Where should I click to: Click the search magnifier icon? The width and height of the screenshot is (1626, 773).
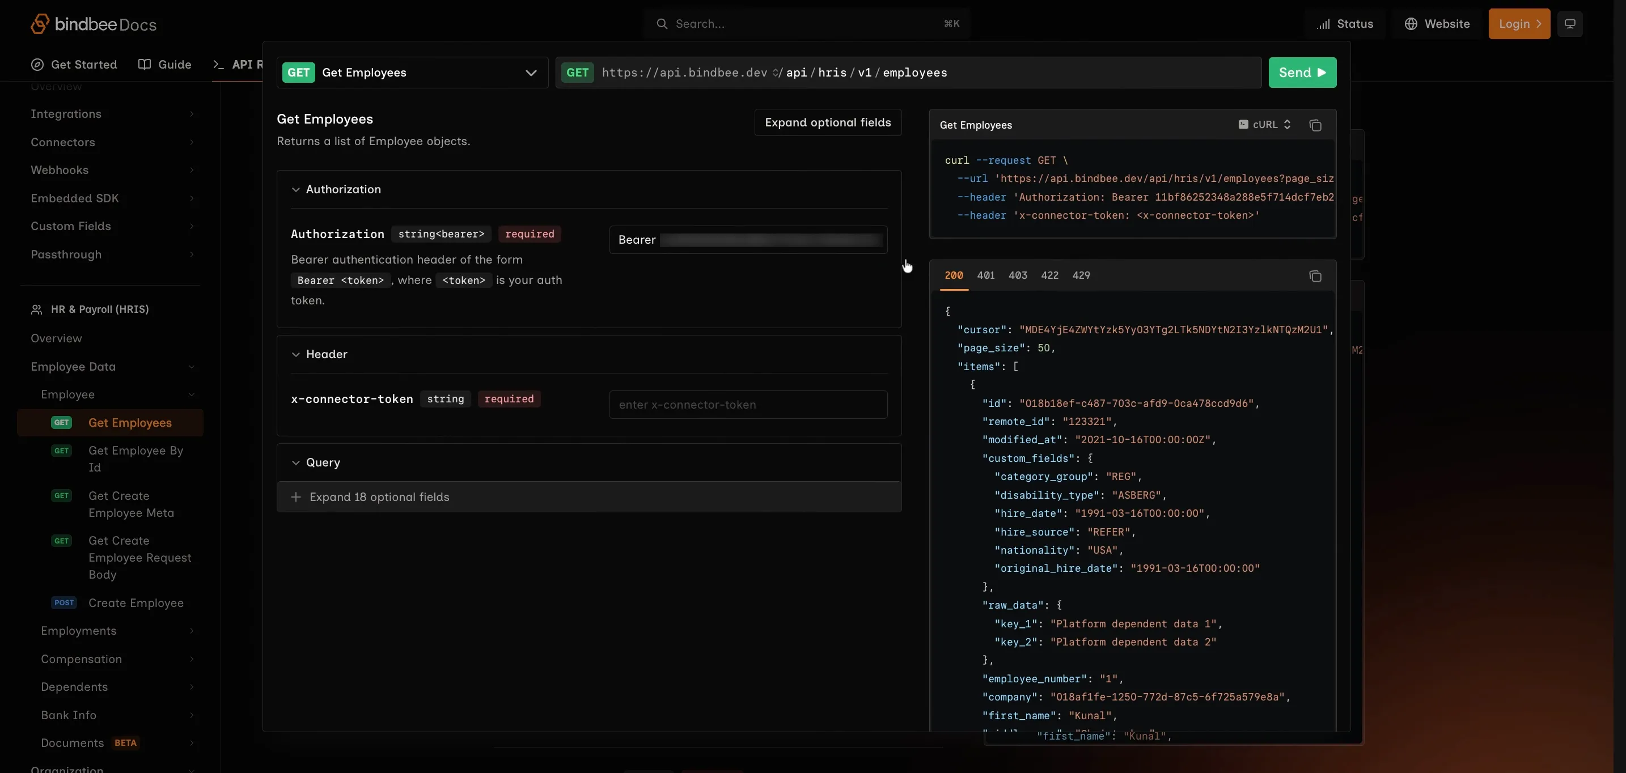662,24
